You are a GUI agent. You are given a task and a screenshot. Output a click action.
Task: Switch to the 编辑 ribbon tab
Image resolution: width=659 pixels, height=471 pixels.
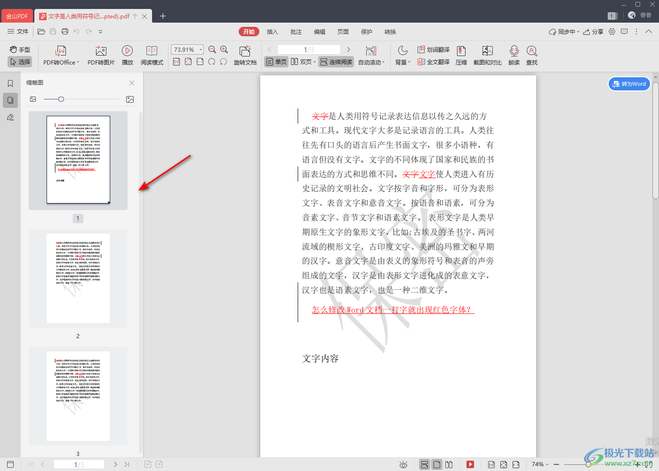[x=320, y=32]
